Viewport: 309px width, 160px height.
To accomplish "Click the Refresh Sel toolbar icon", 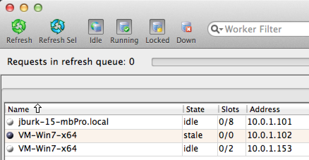I will (57, 27).
